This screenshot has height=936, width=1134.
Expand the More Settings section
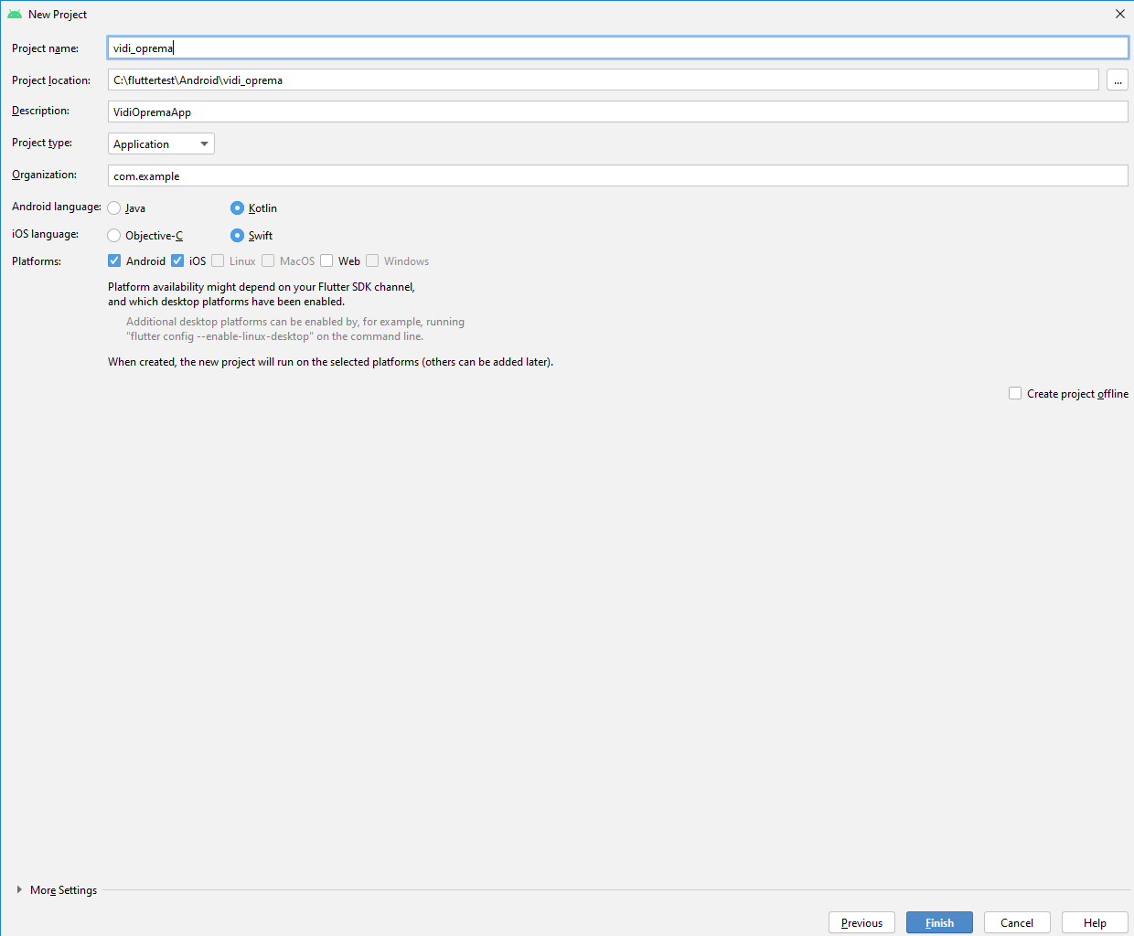[19, 889]
